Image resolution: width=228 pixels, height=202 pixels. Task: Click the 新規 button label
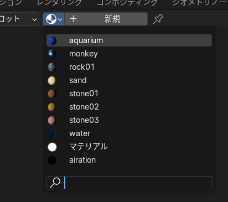click(112, 19)
